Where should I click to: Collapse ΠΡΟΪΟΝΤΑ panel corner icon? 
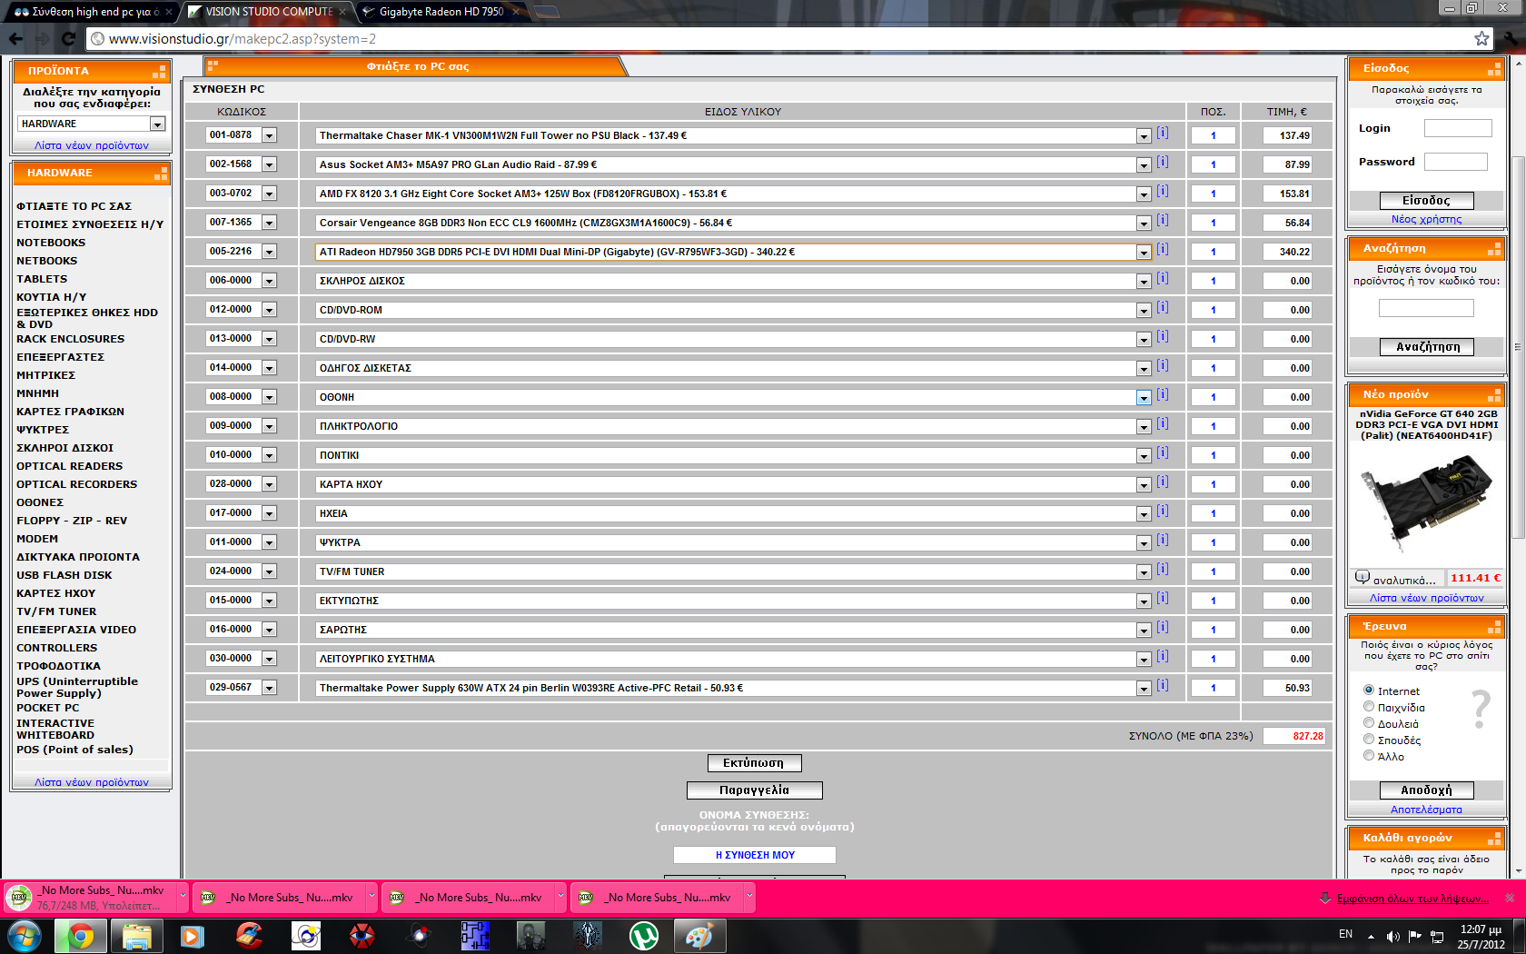pos(159,71)
